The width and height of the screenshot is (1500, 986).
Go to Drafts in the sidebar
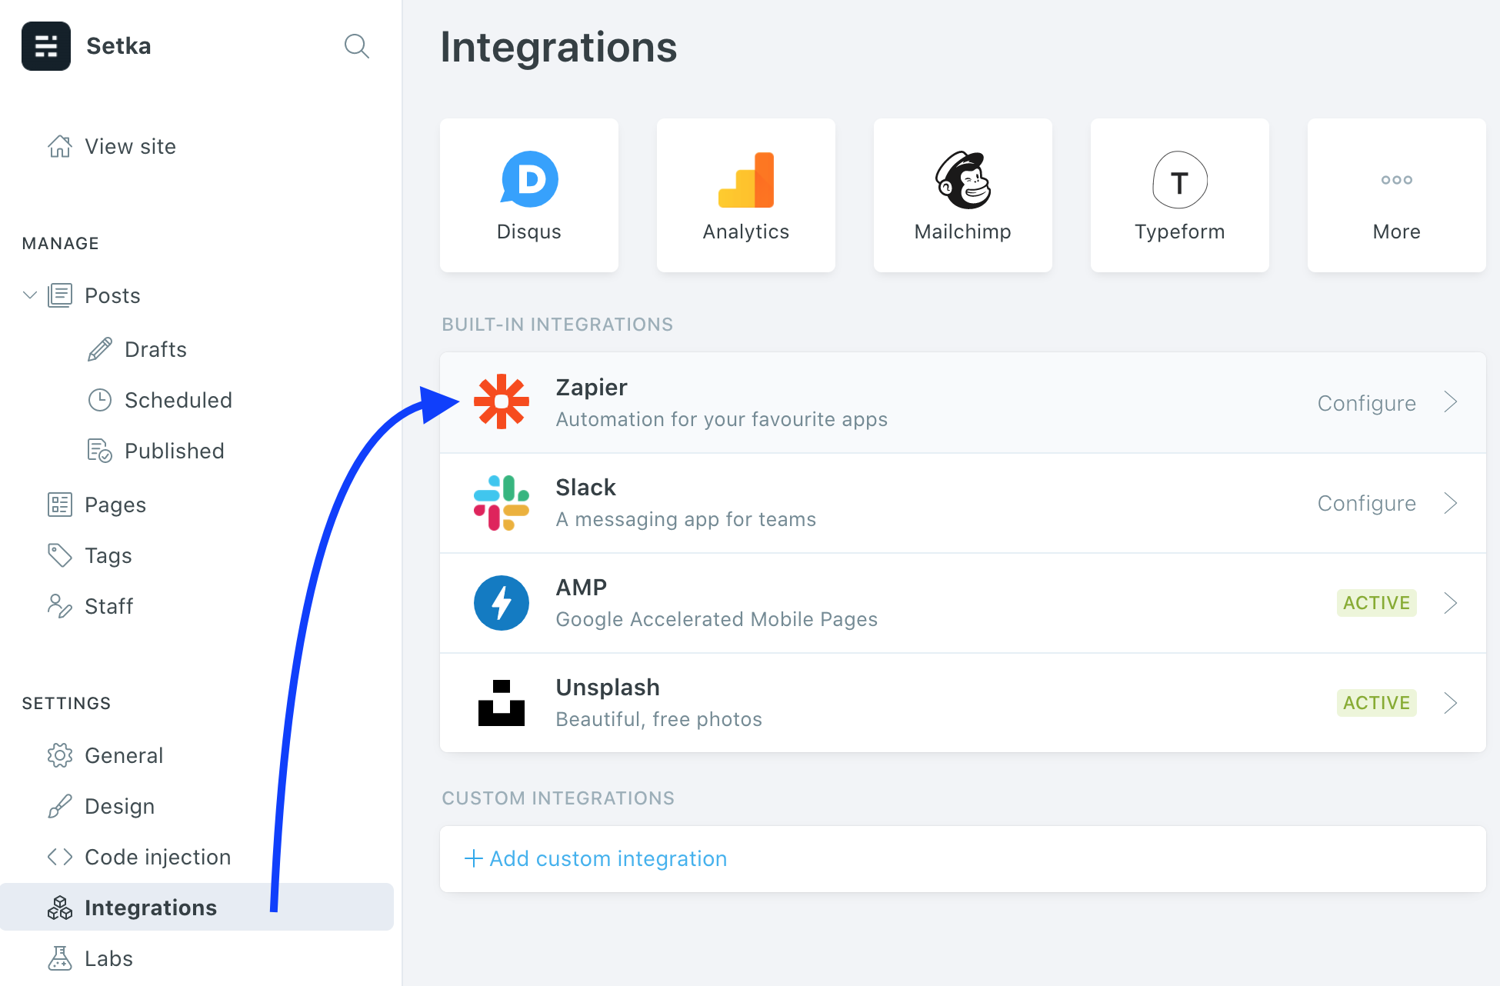point(155,349)
